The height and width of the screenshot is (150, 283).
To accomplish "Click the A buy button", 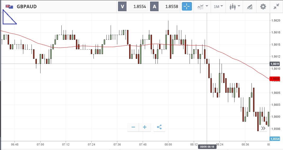I will [154, 7].
